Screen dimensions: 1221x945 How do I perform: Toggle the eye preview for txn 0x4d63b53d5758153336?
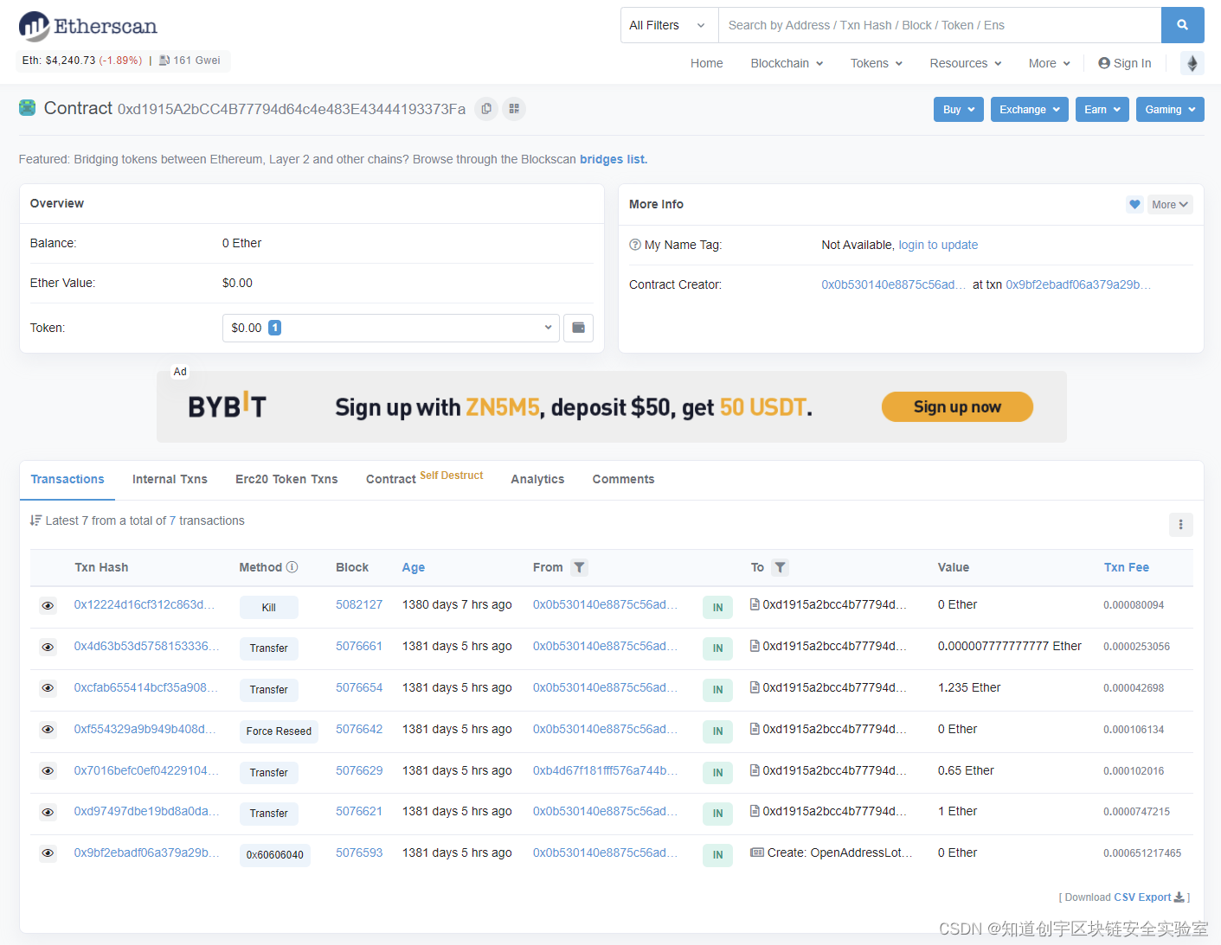48,647
